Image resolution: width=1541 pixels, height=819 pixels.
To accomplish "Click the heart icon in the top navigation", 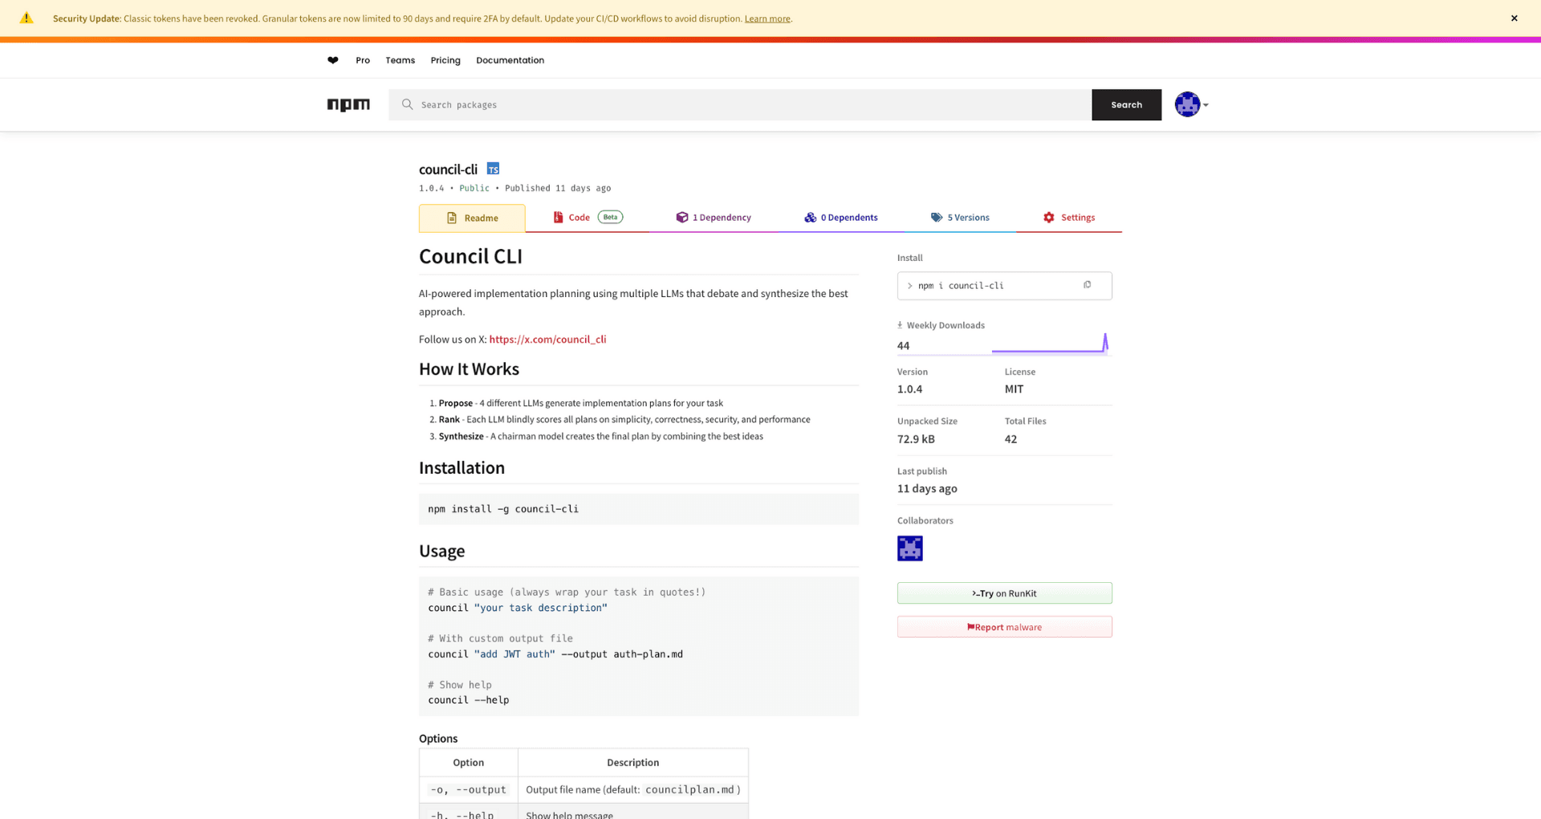I will coord(332,60).
